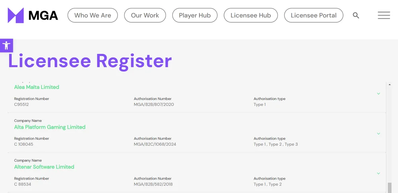Open the Altenar Software Limited link

[x=44, y=167]
